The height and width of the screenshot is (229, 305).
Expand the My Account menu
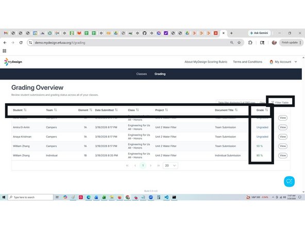pyautogui.click(x=283, y=62)
